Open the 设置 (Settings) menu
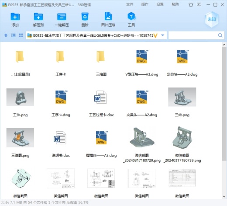Image resolution: width=227 pixels, height=206 pixels. (160, 4)
